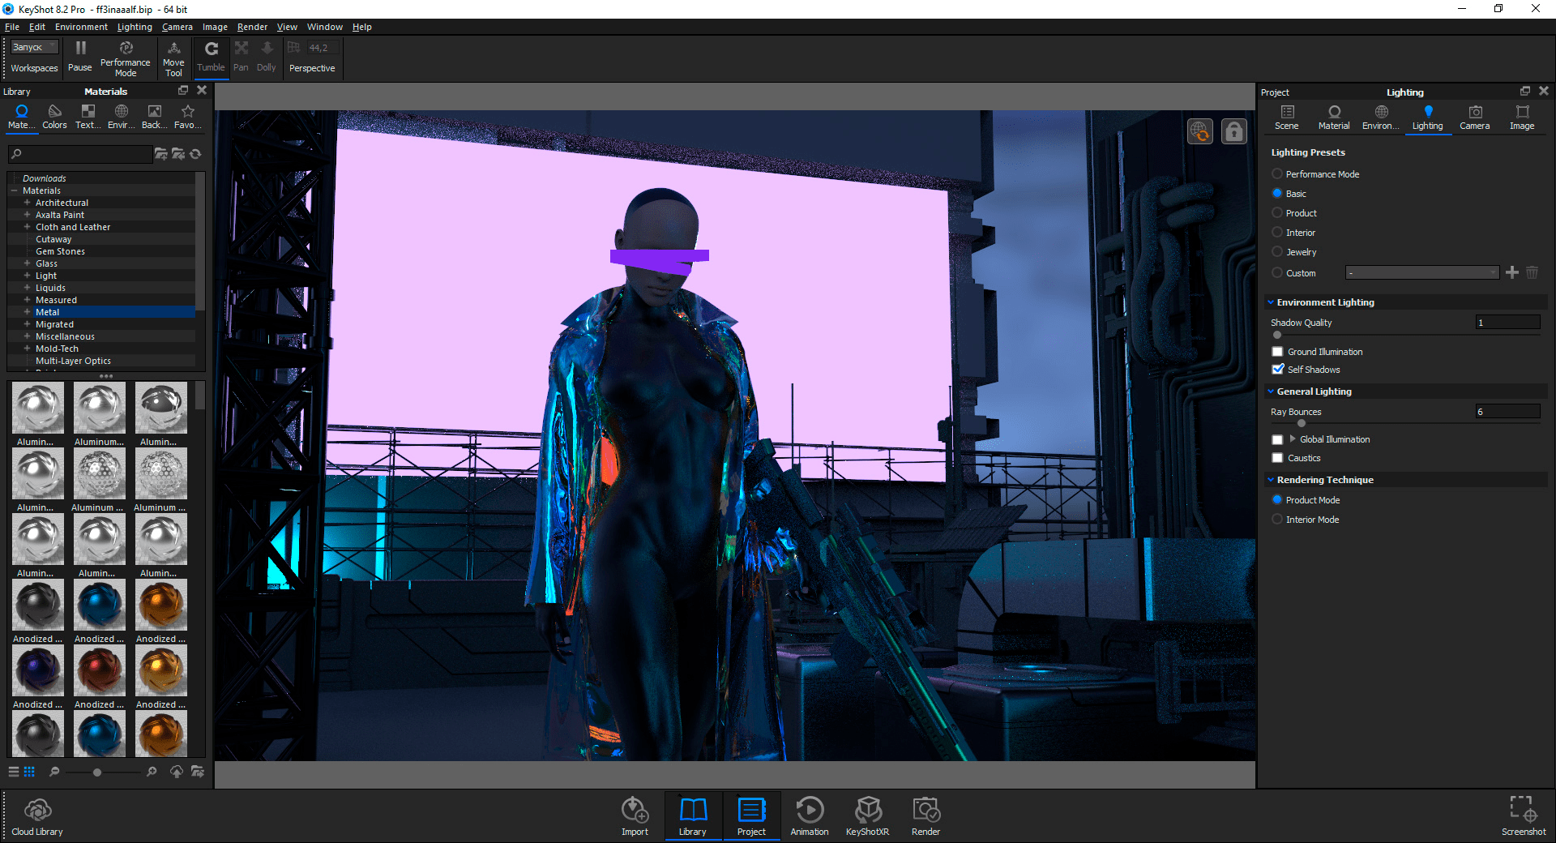Open the Animation timeline
The width and height of the screenshot is (1556, 843).
[810, 816]
